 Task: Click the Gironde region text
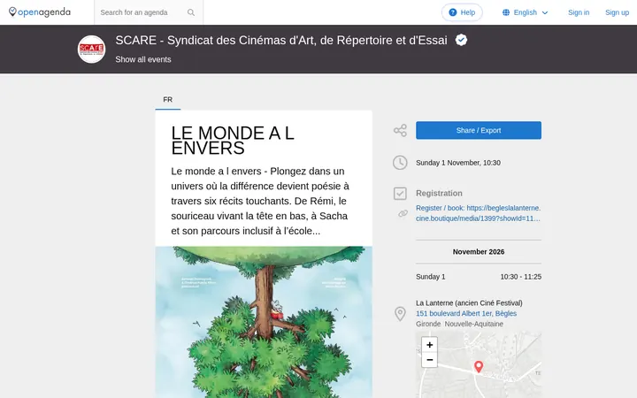(428, 324)
